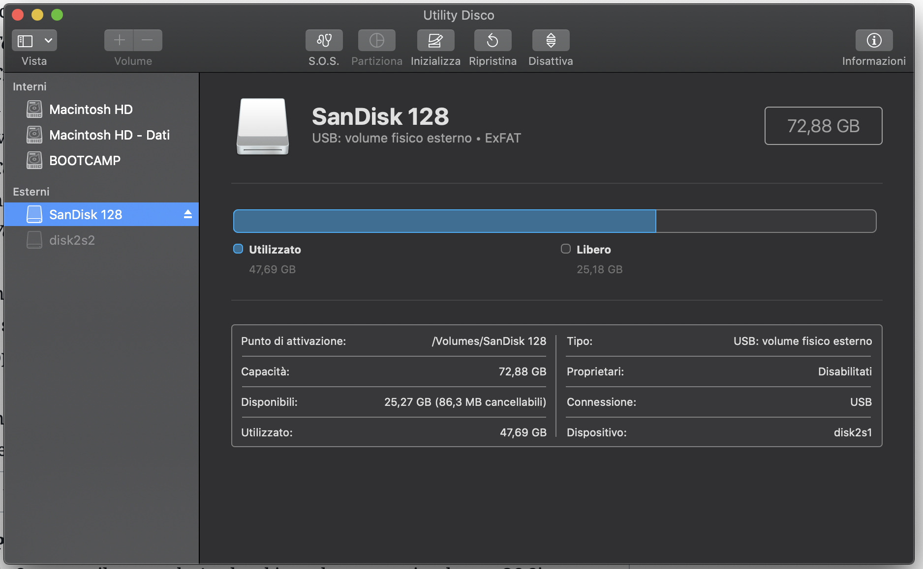Click the Esterni section header

click(31, 192)
